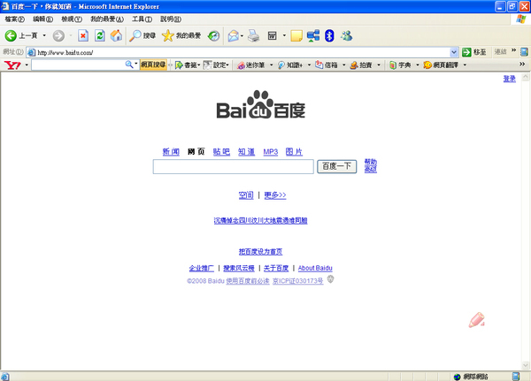Stop loading with red X icon
The image size is (531, 381).
pyautogui.click(x=83, y=35)
